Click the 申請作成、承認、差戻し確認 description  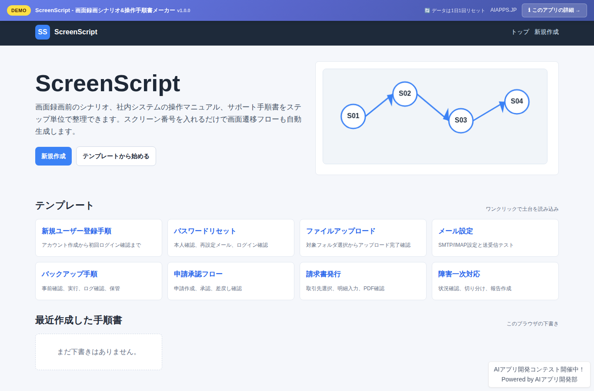point(208,288)
